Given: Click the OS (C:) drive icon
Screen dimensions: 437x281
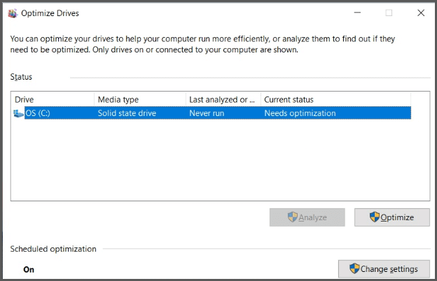Looking at the screenshot, I should pyautogui.click(x=18, y=113).
